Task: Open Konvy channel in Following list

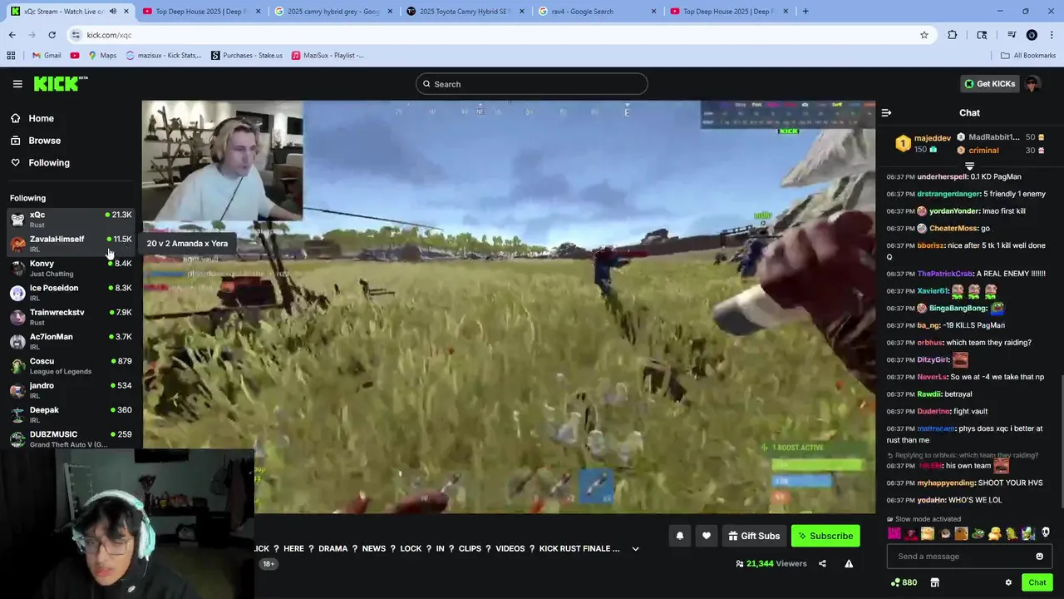Action: coord(71,268)
